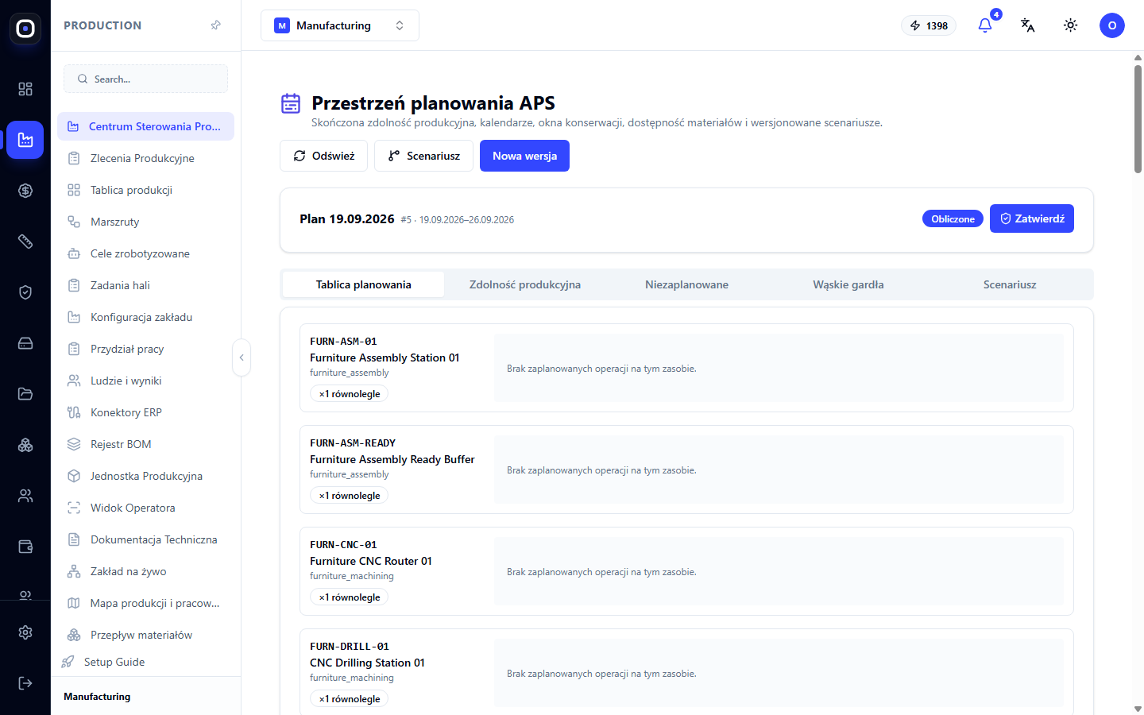Open the folder icon in left rail

(25, 394)
